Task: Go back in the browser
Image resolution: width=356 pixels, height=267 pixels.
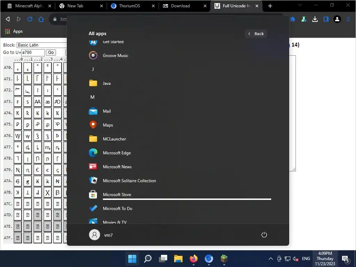Action: click(x=8, y=19)
